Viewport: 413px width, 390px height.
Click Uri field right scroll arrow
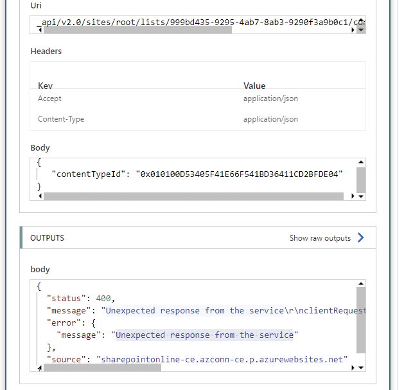[353, 30]
